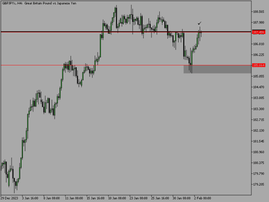Click the 186.225 price scale label
This screenshot has height=202, width=269.
click(x=259, y=55)
